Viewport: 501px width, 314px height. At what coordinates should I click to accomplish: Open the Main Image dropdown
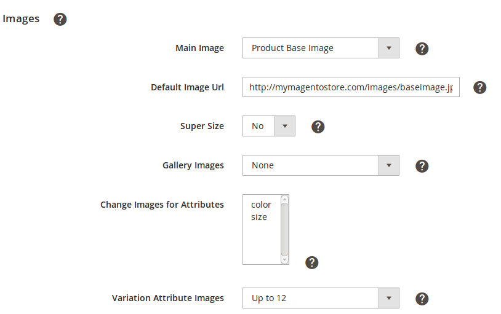click(321, 48)
